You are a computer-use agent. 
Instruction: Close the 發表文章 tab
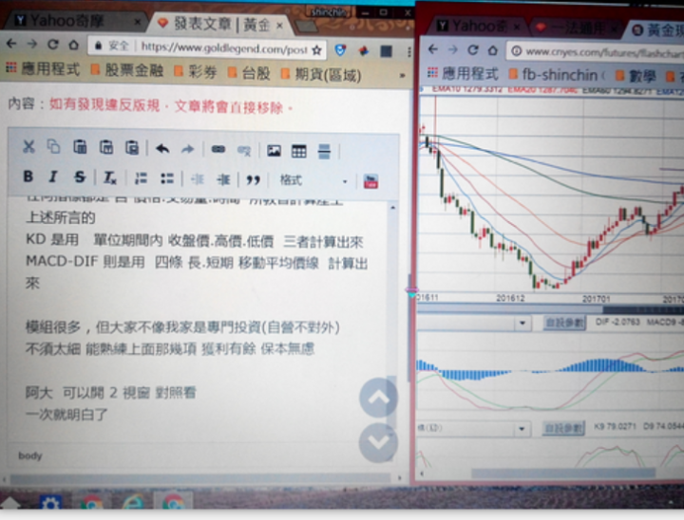[x=279, y=27]
